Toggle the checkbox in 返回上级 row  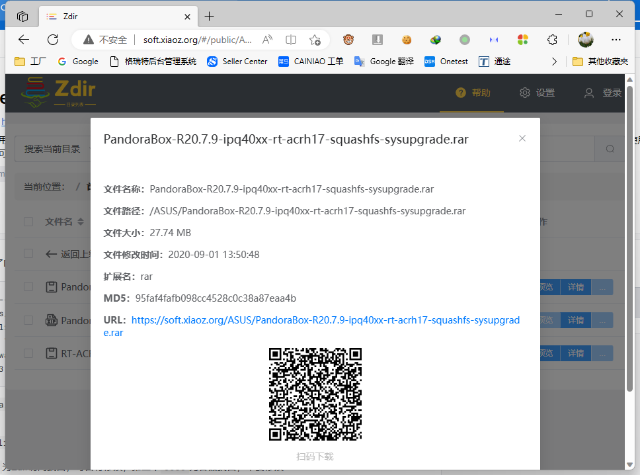coord(28,253)
